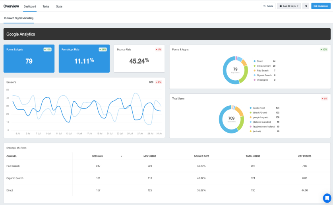
Task: Click the share icon button
Action: tap(306, 6)
